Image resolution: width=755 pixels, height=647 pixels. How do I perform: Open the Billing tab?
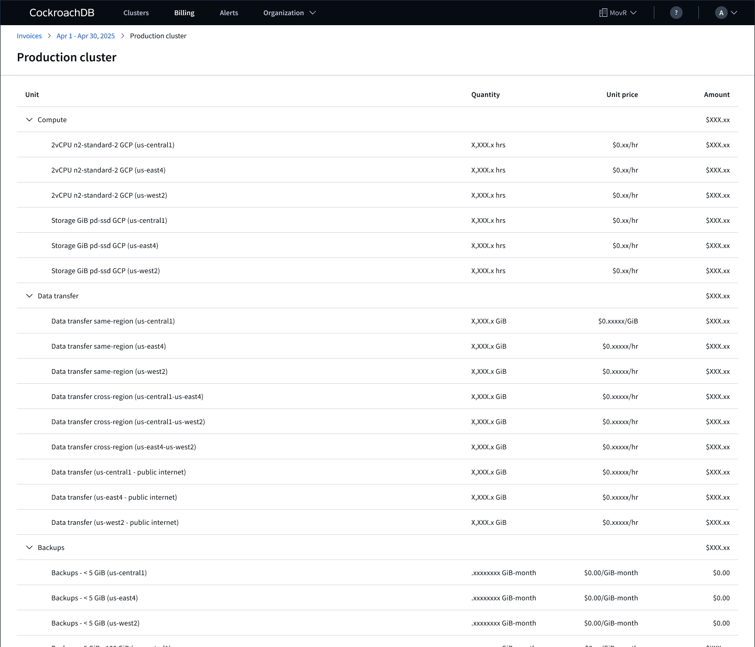click(x=185, y=13)
